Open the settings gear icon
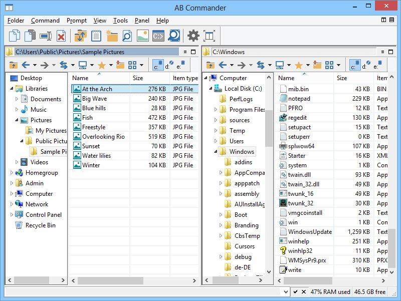 tap(193, 36)
